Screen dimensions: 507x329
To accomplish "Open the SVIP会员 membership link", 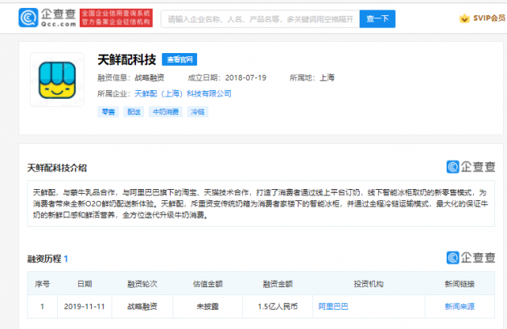I will pyautogui.click(x=489, y=18).
